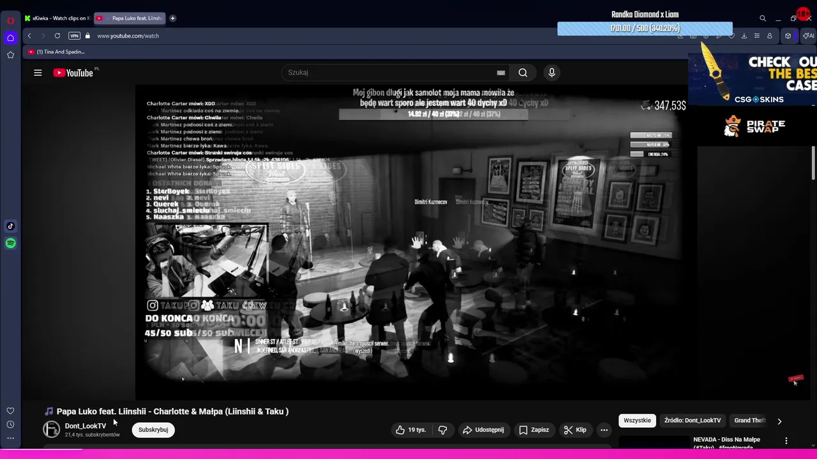Open the YouTube hamburger guide menu
817x459 pixels.
pos(38,73)
